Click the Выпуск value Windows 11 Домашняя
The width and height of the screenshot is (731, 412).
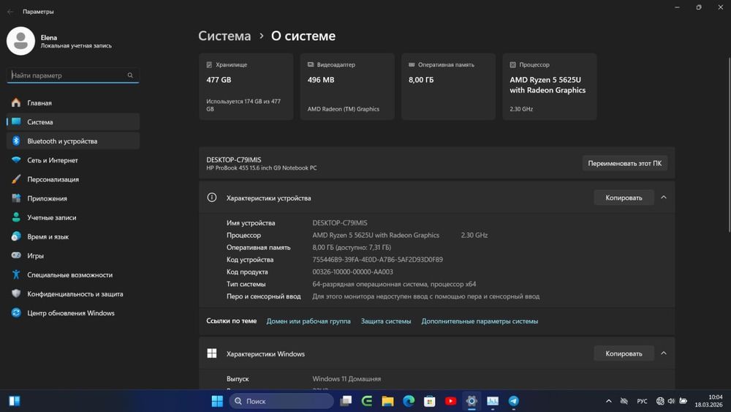346,379
